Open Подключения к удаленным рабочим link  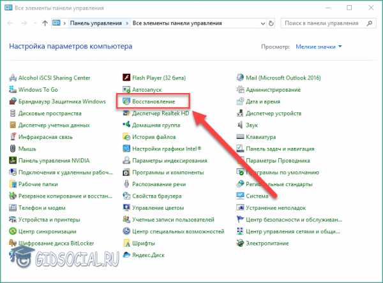(x=66, y=173)
